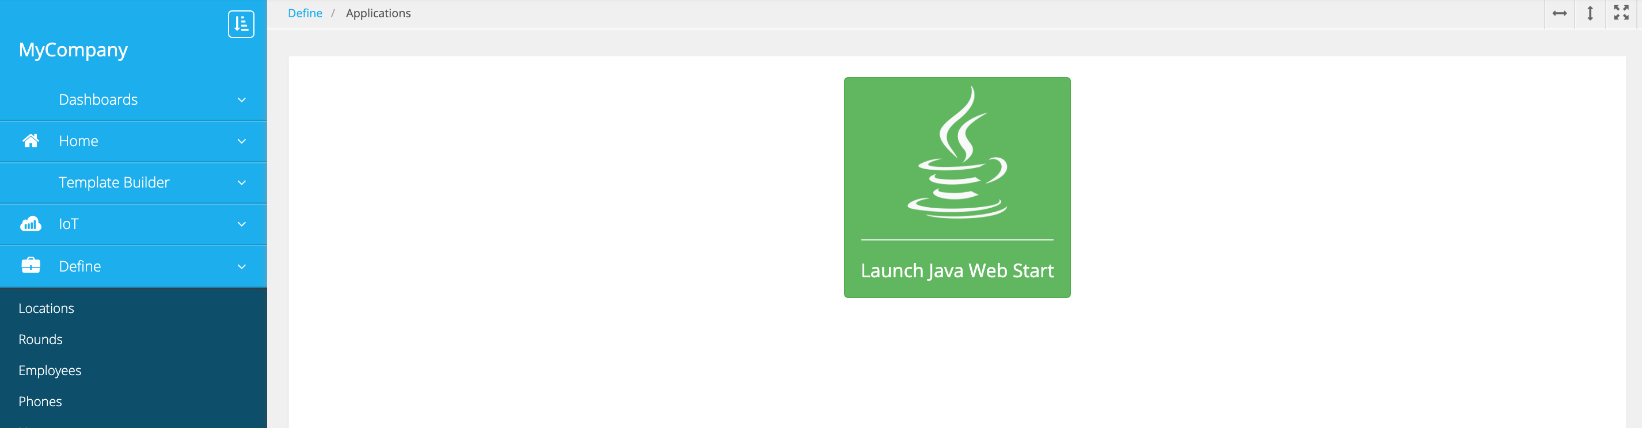Toggle fullscreen with the expand icon
Viewport: 1642px width, 428px height.
click(x=1620, y=13)
